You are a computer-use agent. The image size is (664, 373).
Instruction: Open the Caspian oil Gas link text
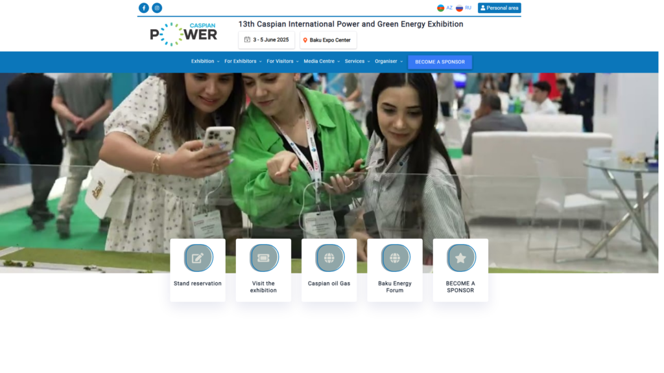(x=329, y=284)
